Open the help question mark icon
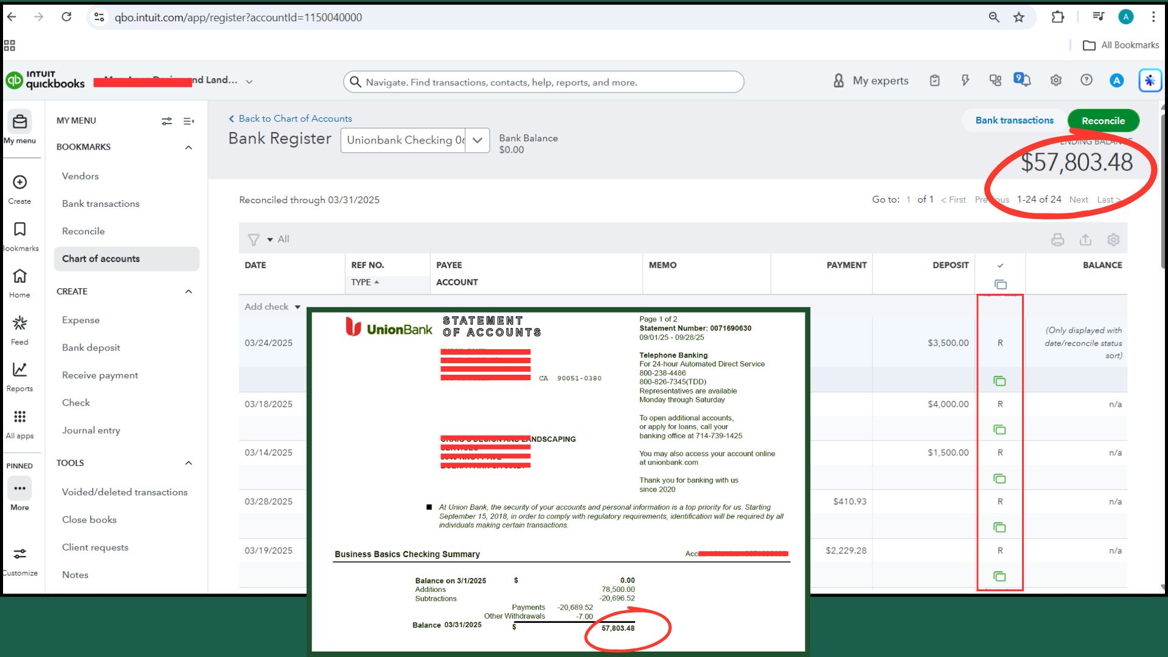This screenshot has height=657, width=1168. pyautogui.click(x=1086, y=80)
